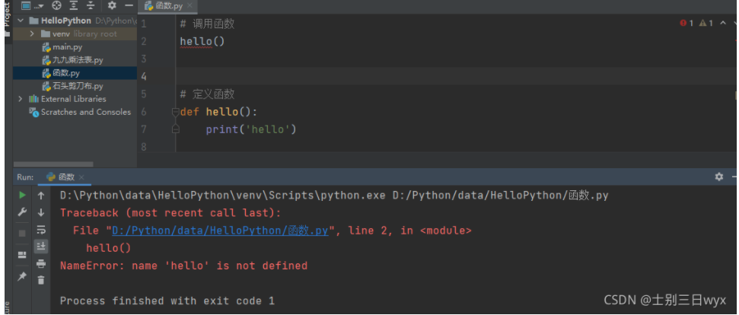
Task: Click the down arrow in Run panel
Action: pos(41,213)
